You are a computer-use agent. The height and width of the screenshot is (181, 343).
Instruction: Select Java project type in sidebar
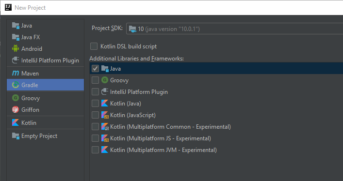(x=45, y=26)
